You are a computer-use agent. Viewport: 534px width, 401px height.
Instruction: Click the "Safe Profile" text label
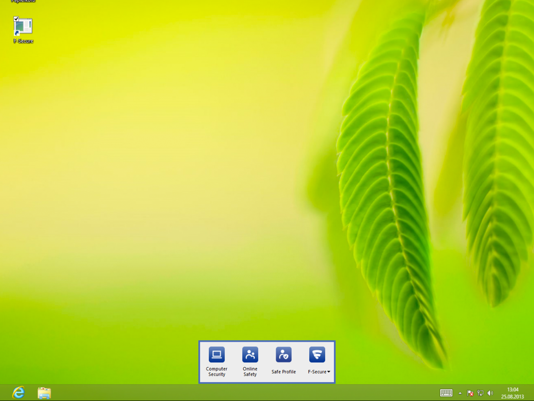pyautogui.click(x=283, y=372)
